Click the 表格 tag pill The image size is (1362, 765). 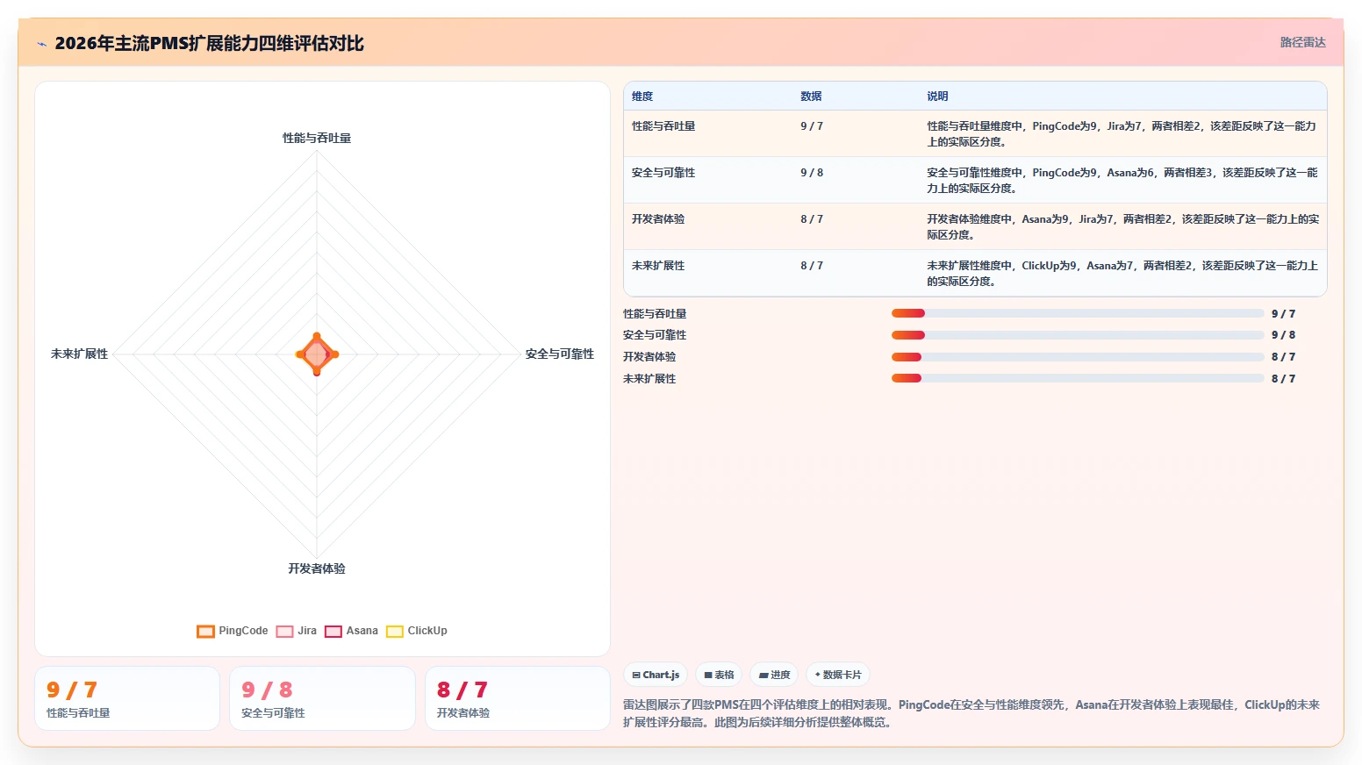tap(719, 675)
